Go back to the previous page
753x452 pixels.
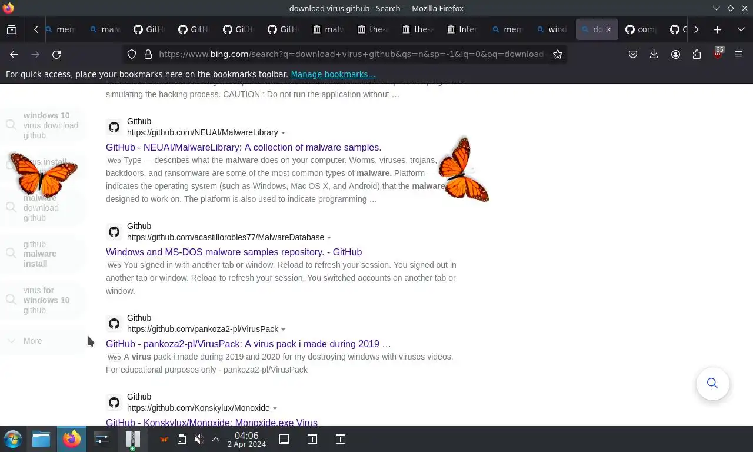pos(14,54)
